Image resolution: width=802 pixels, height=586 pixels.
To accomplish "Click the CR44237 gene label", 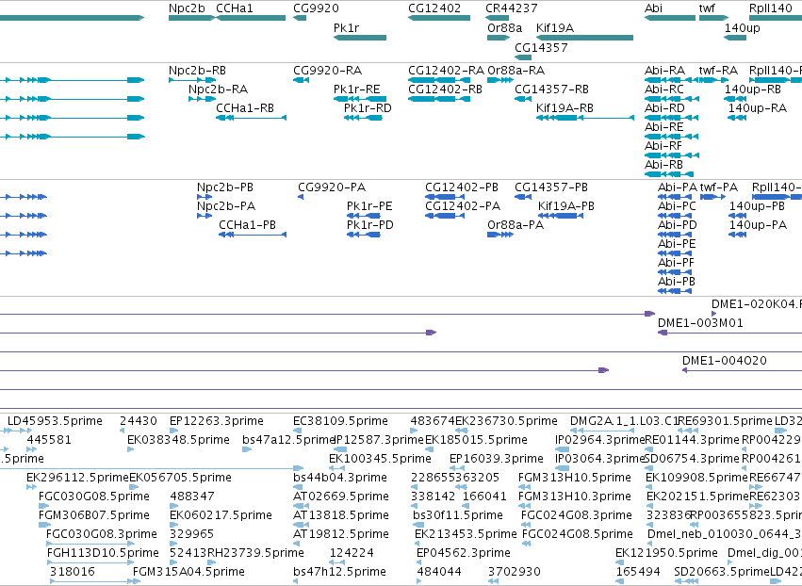I will tap(511, 8).
